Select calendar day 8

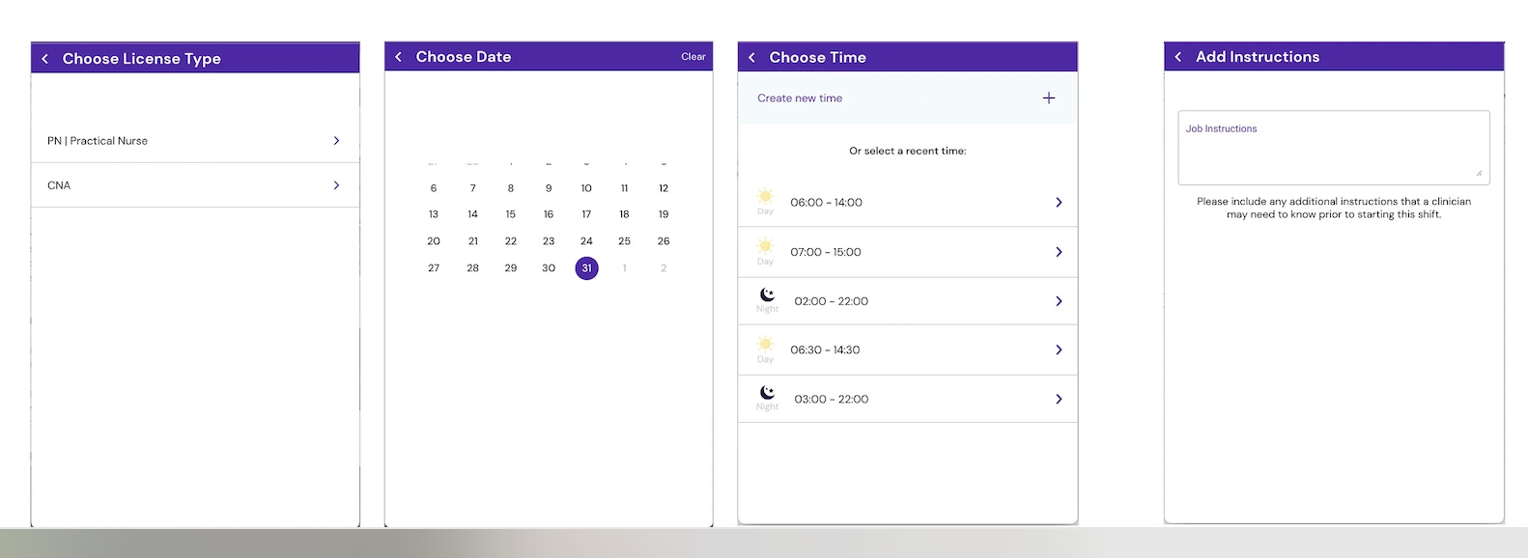click(511, 188)
